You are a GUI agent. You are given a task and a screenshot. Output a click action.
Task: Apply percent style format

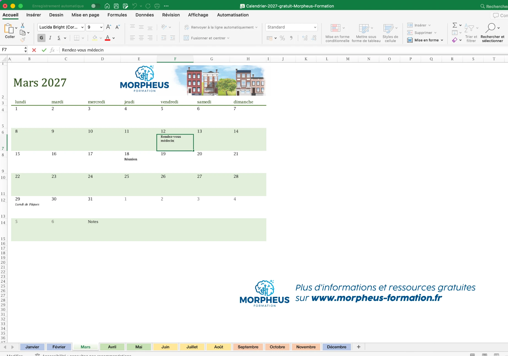(x=282, y=38)
